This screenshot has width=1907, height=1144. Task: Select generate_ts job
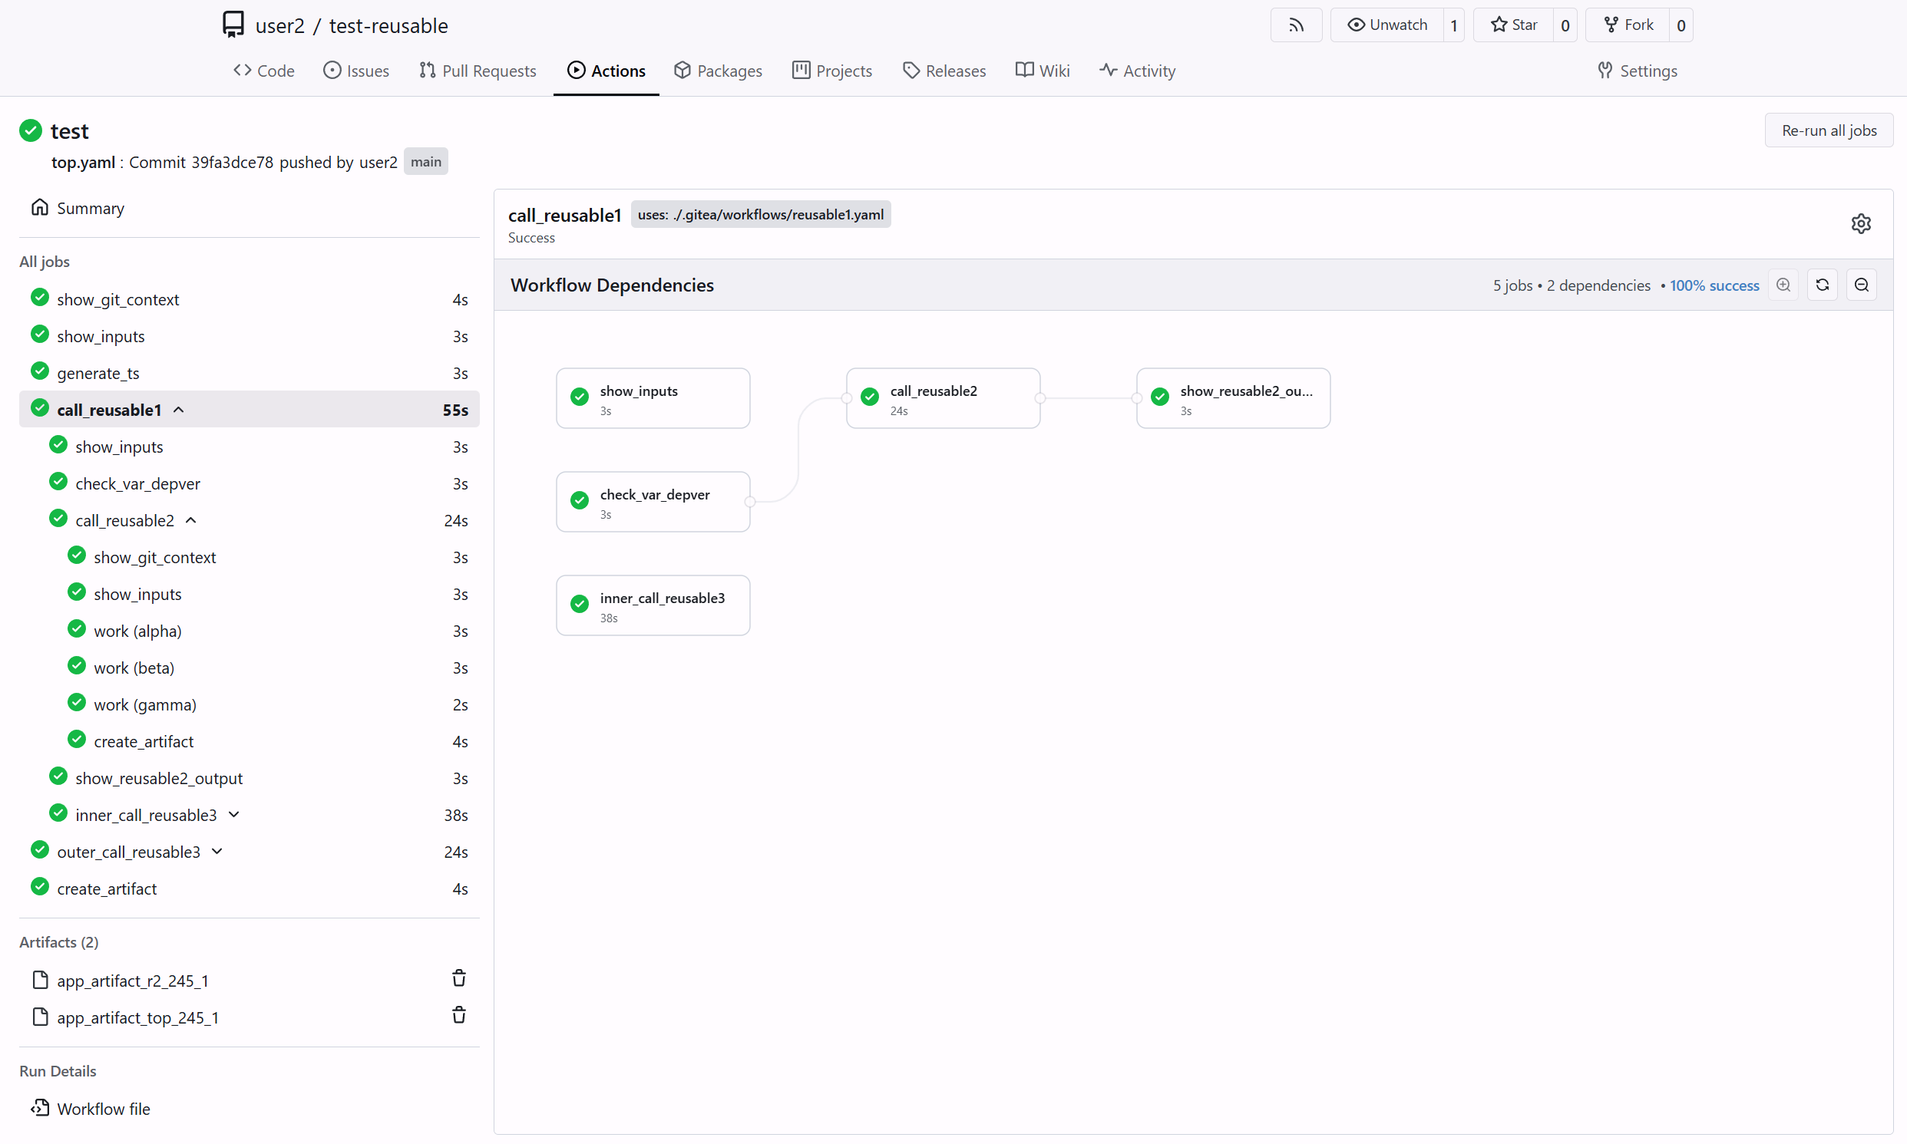[x=249, y=373]
